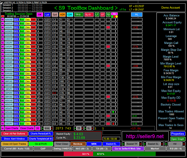Viewport: 187px width, 158px height.
Task: Toggle the Timer Close button
Action: 62,144
